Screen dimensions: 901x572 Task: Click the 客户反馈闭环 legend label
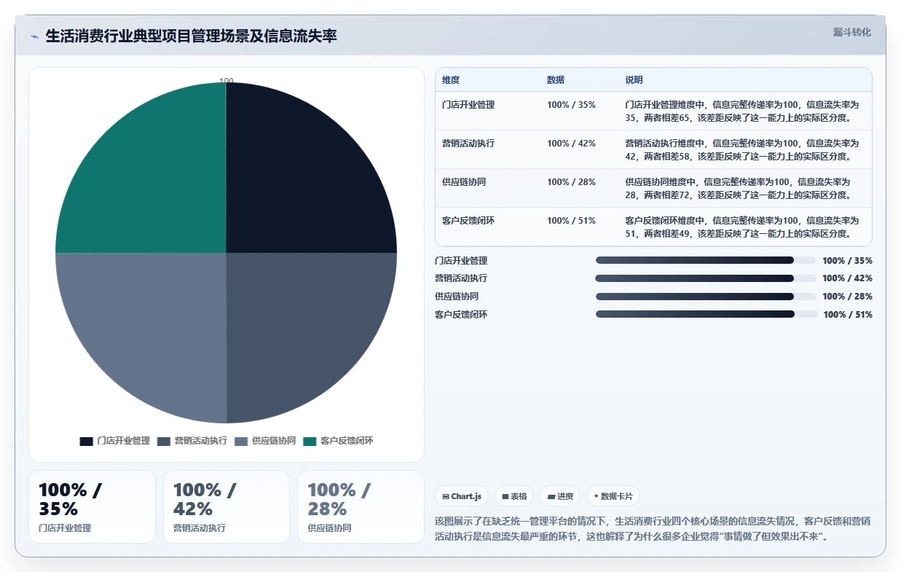coord(347,441)
